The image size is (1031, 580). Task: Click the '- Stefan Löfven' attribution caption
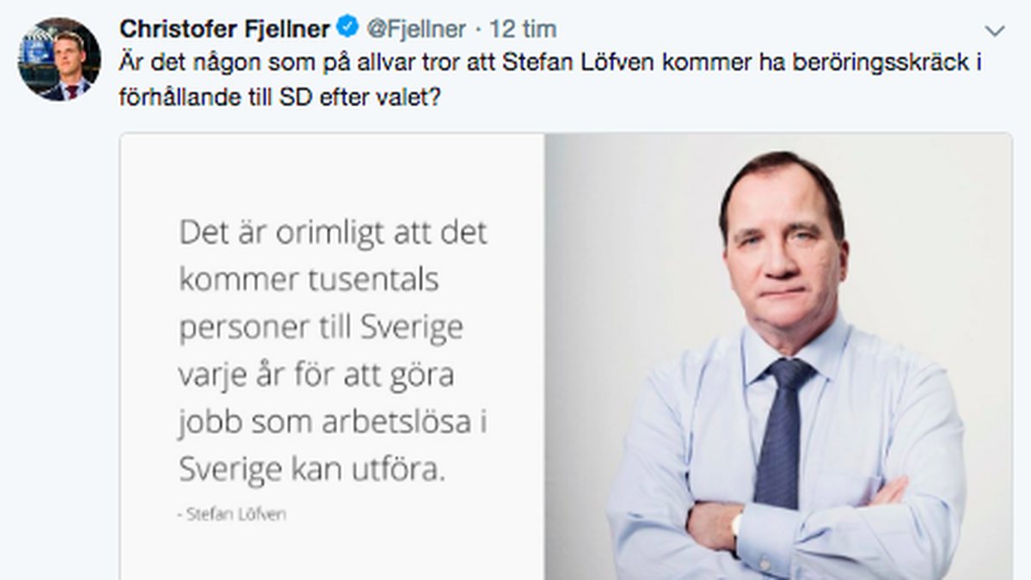(231, 514)
